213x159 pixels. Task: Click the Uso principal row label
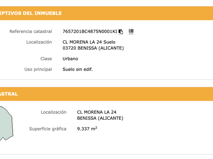[39, 69]
